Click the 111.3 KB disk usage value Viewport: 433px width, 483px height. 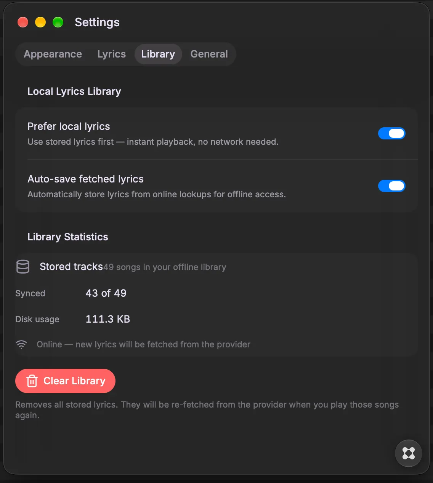[x=108, y=319]
